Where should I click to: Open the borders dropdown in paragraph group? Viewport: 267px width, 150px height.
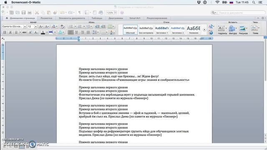tap(104, 32)
